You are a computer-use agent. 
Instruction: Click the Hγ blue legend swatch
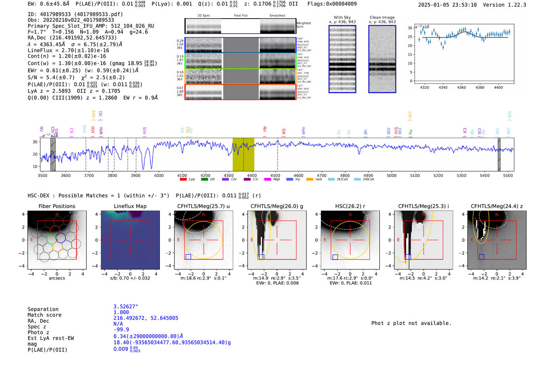click(290, 180)
